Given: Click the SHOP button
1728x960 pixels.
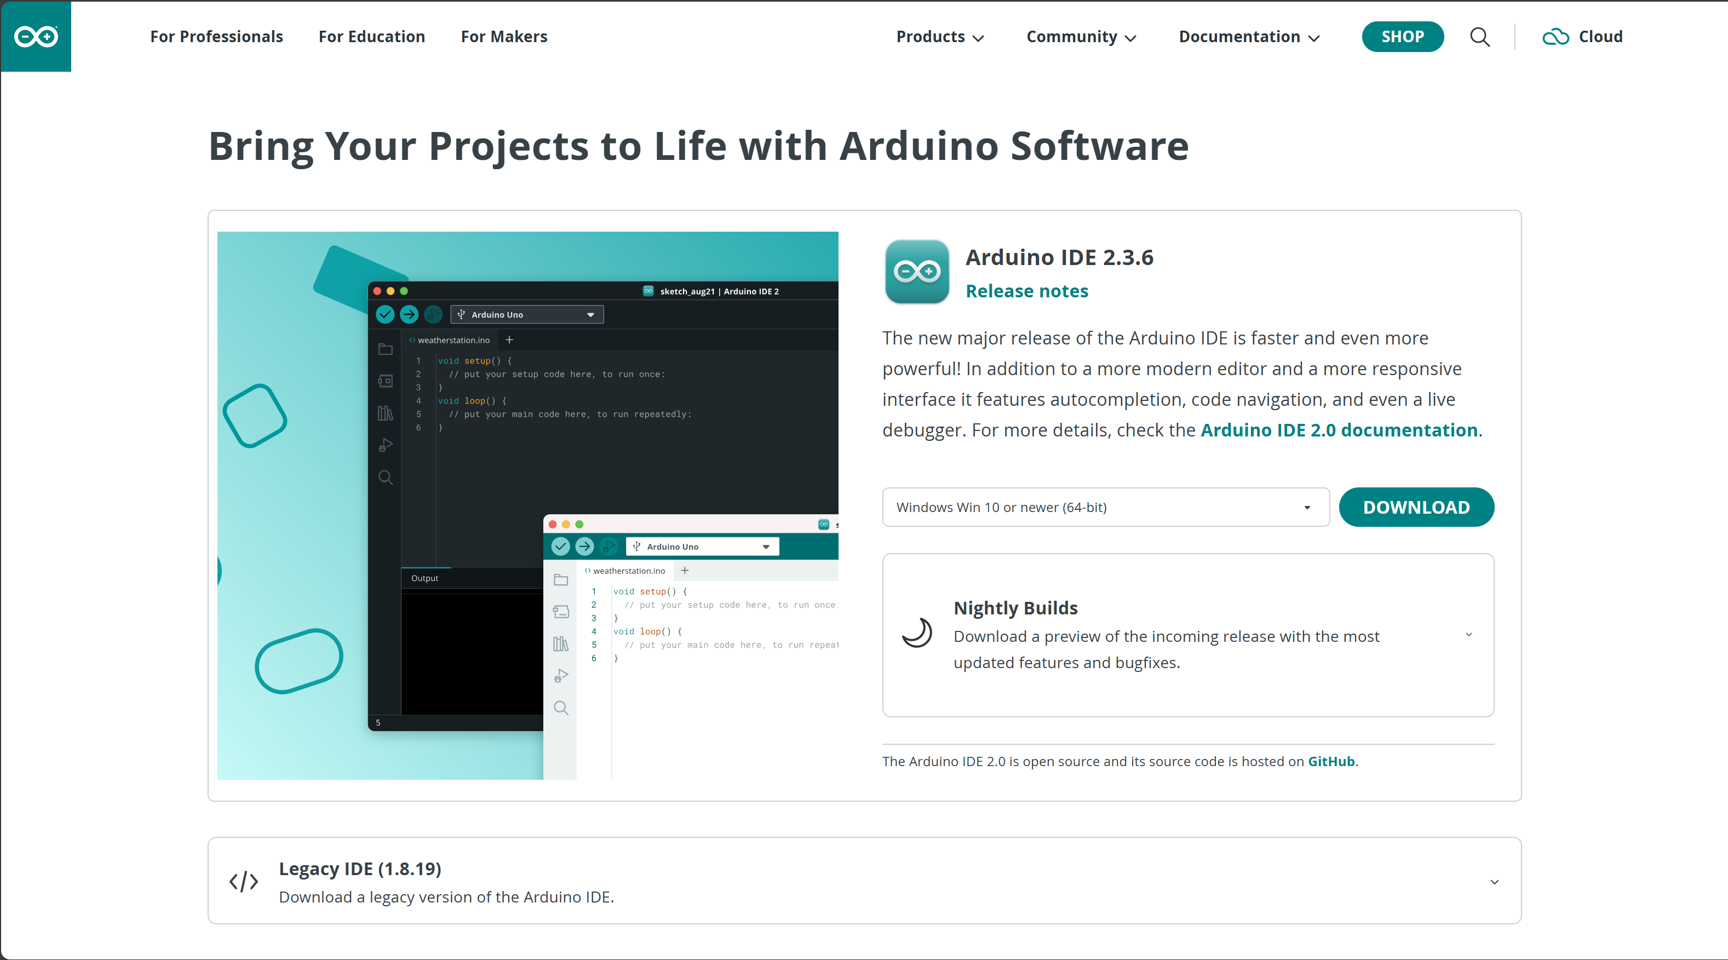Looking at the screenshot, I should coord(1402,37).
